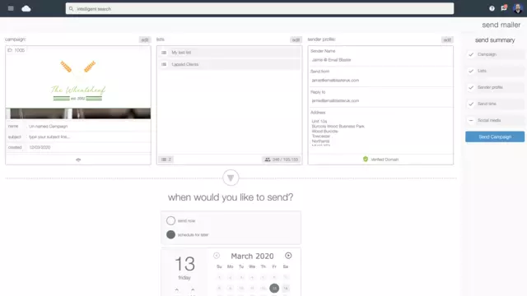Open the user profile avatar
Image resolution: width=527 pixels, height=296 pixels.
(x=518, y=8)
